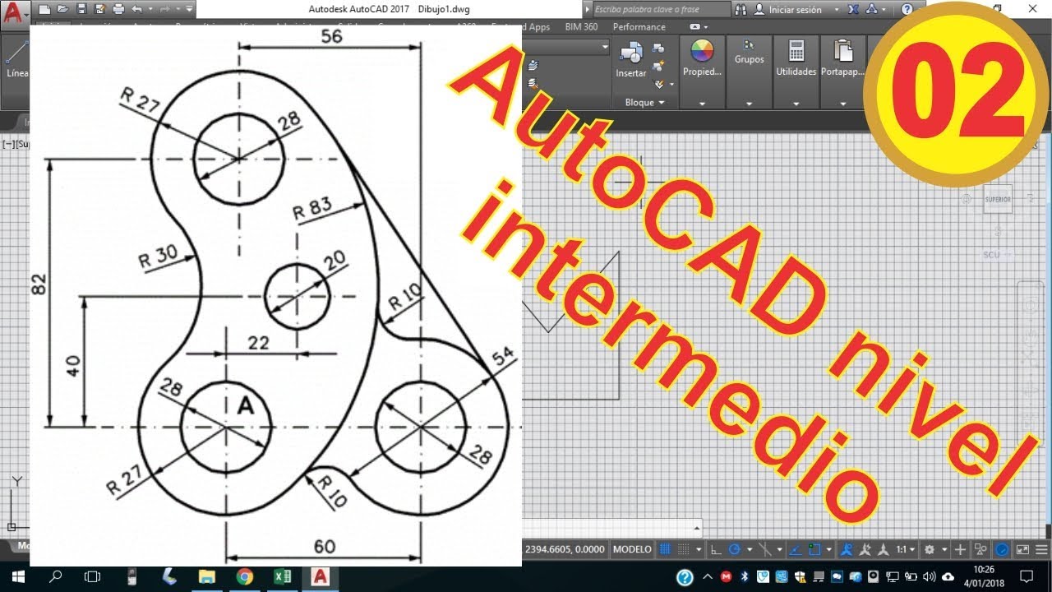Toggle Ortho mode in status bar
Viewport: 1052px width, 592px height.
[714, 549]
